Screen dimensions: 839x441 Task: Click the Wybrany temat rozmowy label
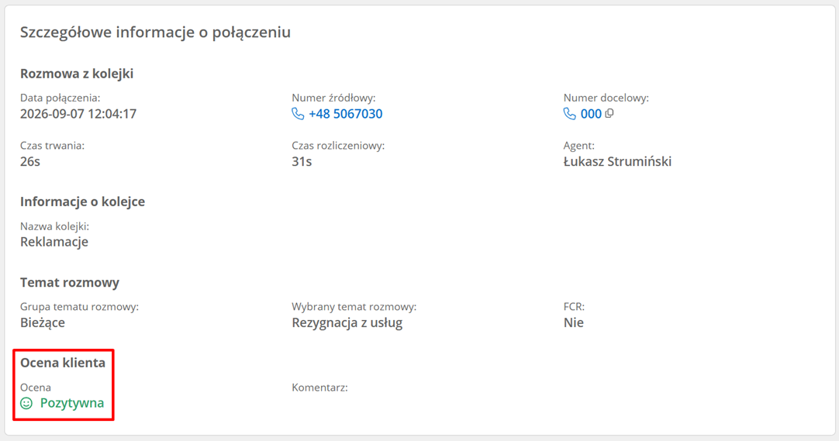[x=354, y=307]
